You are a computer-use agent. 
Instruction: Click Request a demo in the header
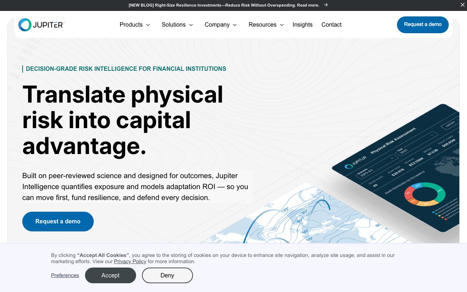pyautogui.click(x=423, y=24)
